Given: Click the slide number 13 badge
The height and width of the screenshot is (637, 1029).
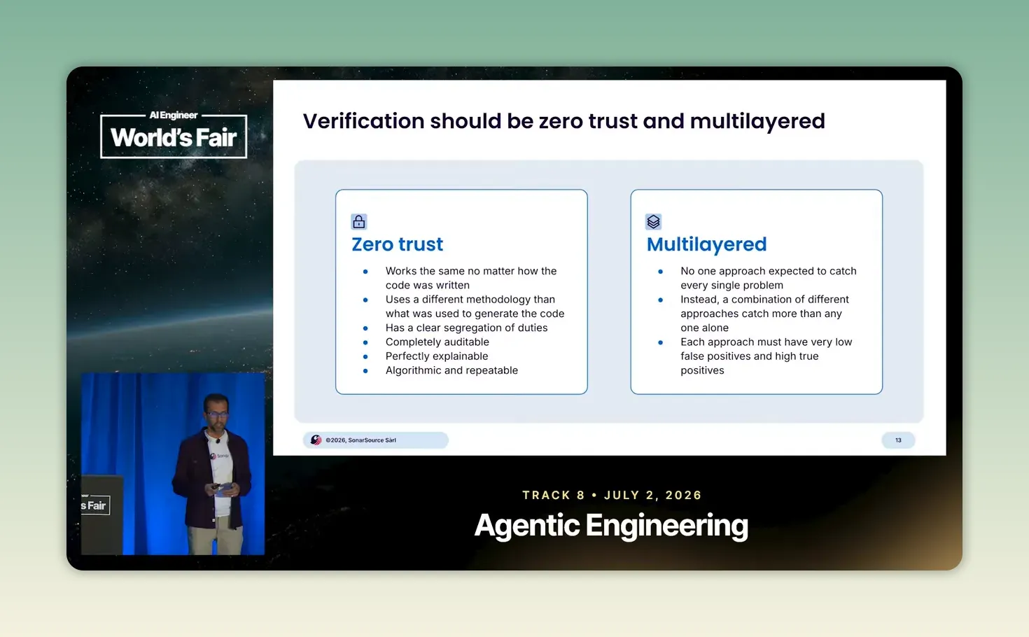Looking at the screenshot, I should tap(898, 440).
